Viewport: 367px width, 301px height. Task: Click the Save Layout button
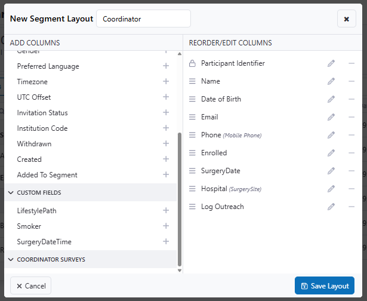tap(325, 285)
